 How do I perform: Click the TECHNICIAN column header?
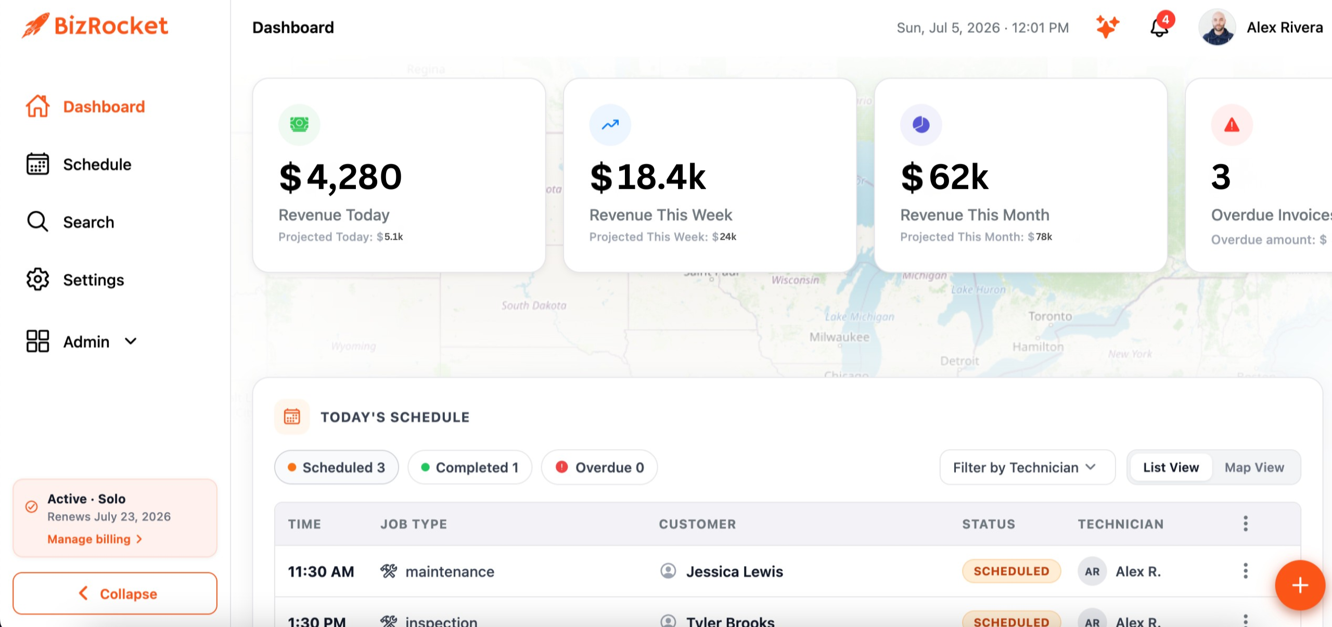tap(1121, 524)
